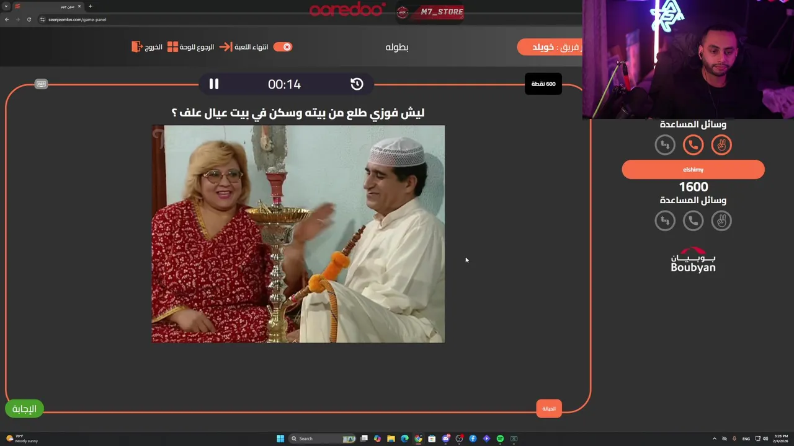Click the orange exit door icon

136,47
